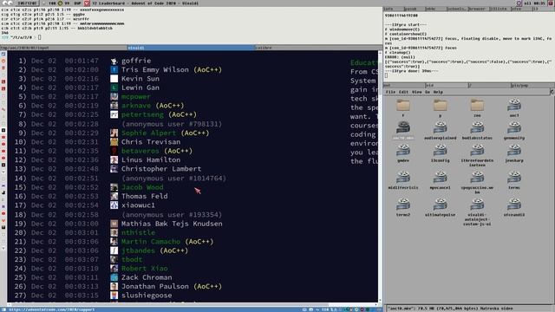Switch to the calibre window tab
Viewport: 555px width, 312px height.
[x=318, y=48]
